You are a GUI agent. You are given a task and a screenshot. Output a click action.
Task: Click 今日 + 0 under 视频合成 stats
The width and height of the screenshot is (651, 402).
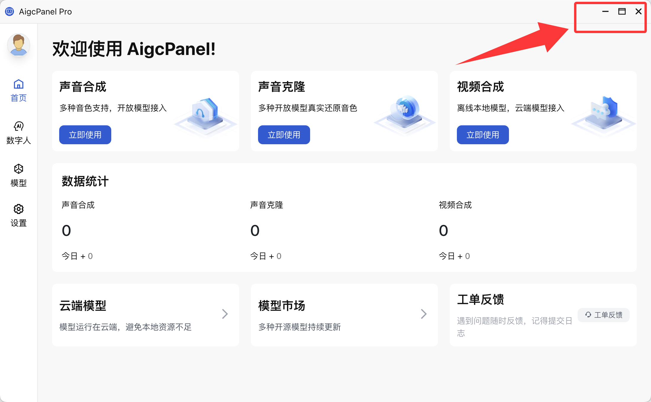tap(454, 256)
